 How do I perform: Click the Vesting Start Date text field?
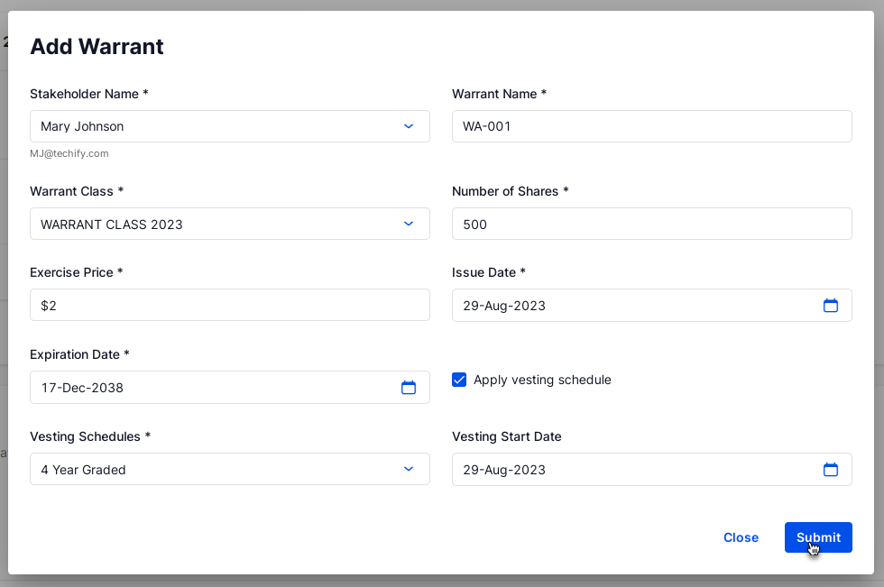tap(631, 470)
